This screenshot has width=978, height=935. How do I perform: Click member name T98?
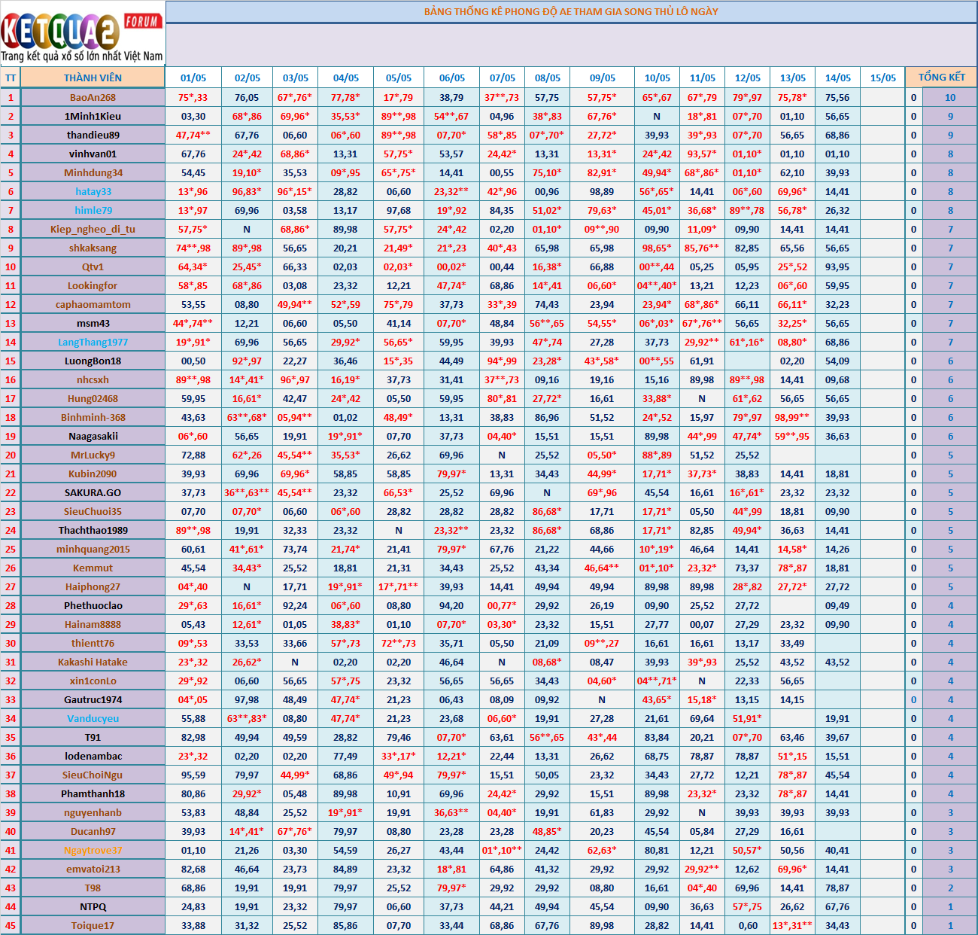click(93, 888)
